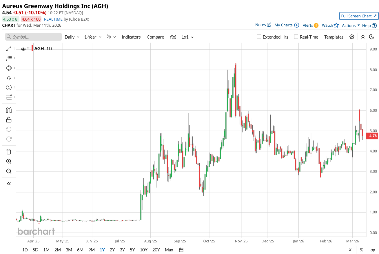Redo the last chart action
Viewport: 379px width, 254px height.
click(x=9, y=139)
